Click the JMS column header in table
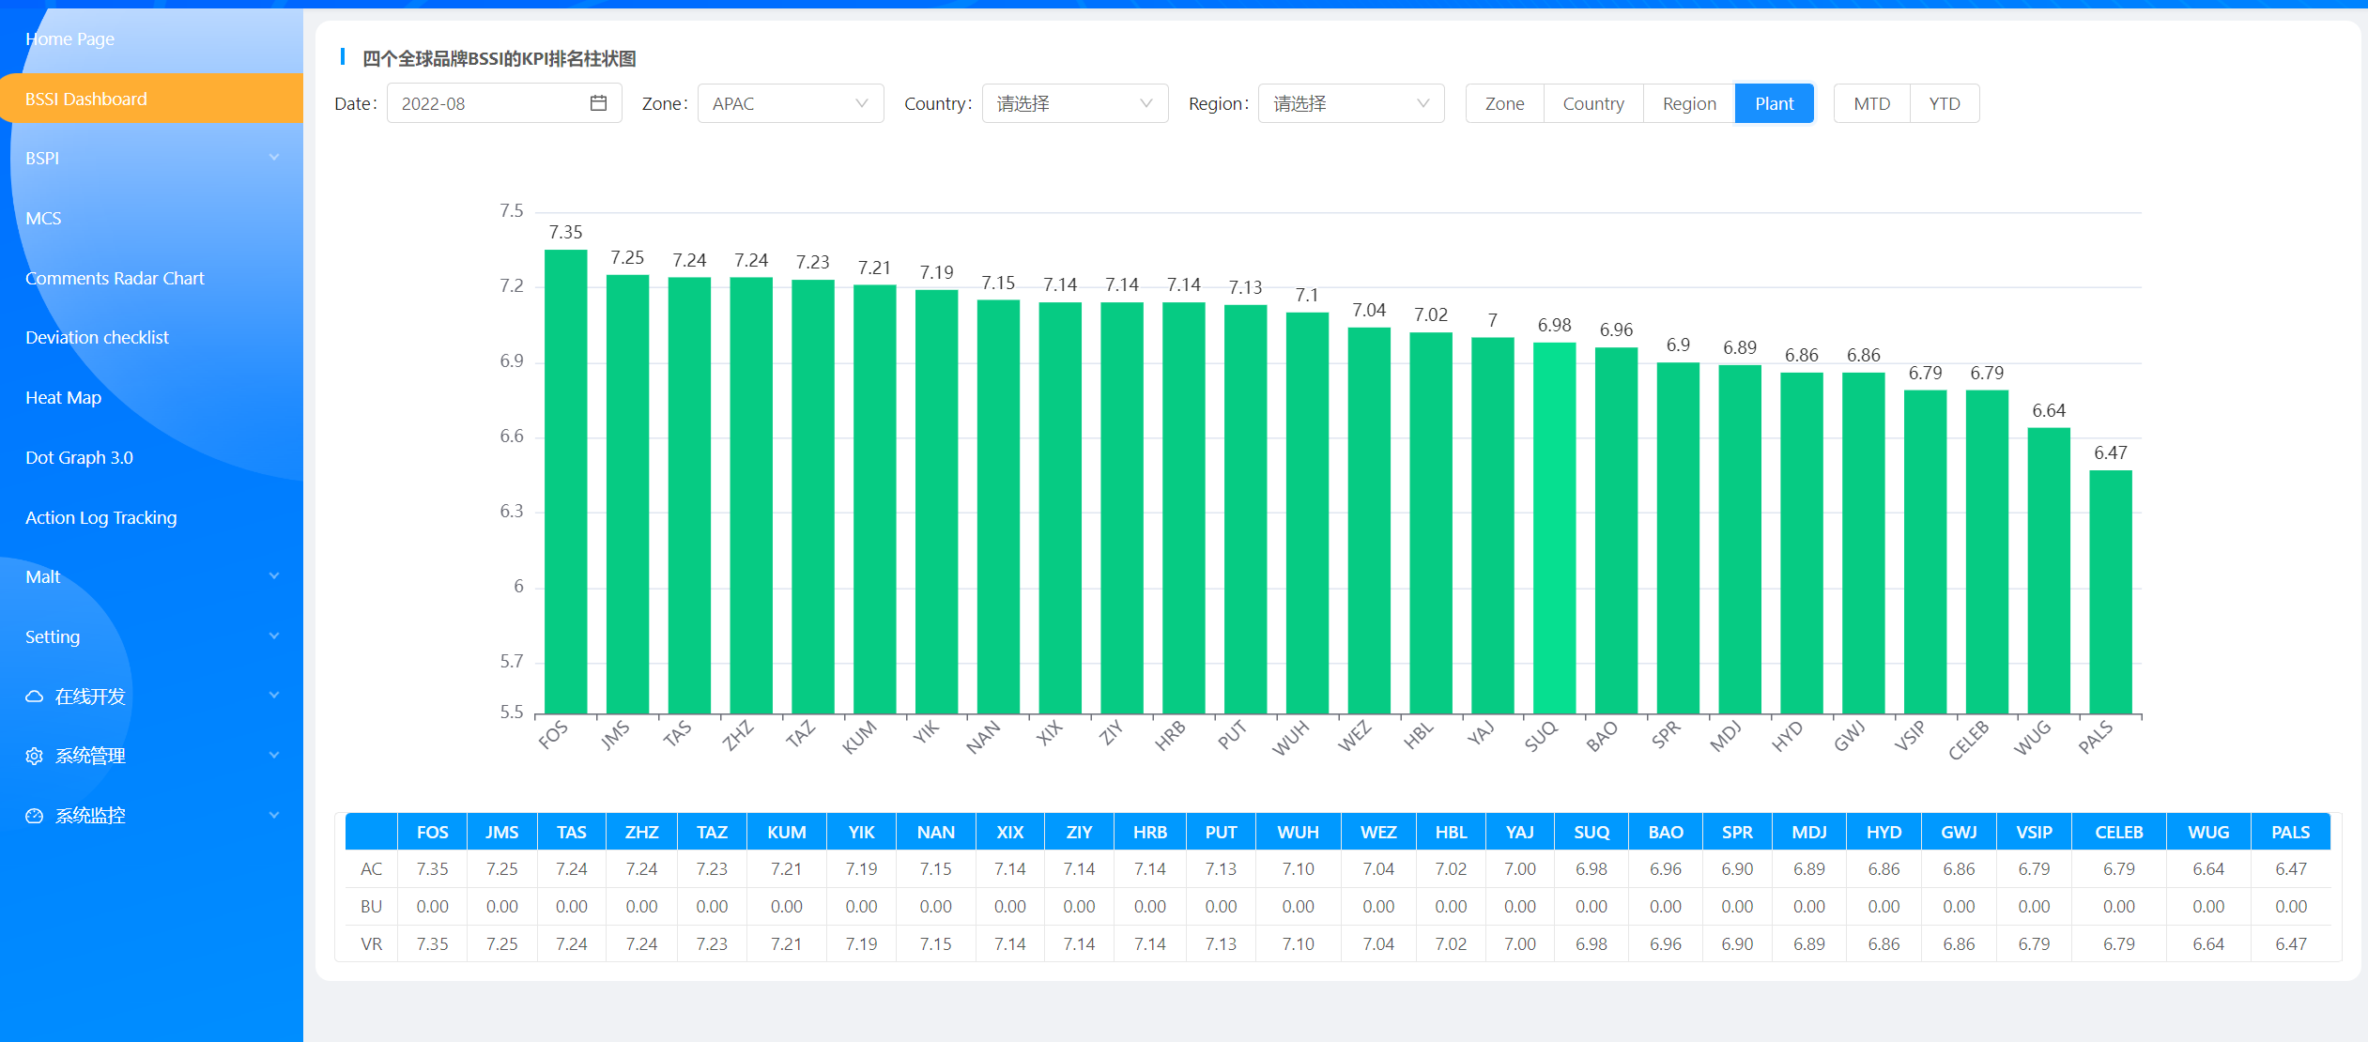The width and height of the screenshot is (2368, 1042). [501, 832]
